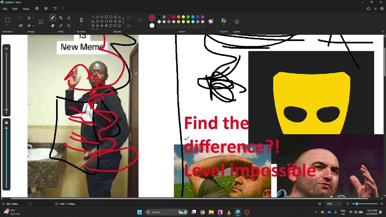The height and width of the screenshot is (217, 386).
Task: Select the Rectangle shape
Action: click(106, 17)
